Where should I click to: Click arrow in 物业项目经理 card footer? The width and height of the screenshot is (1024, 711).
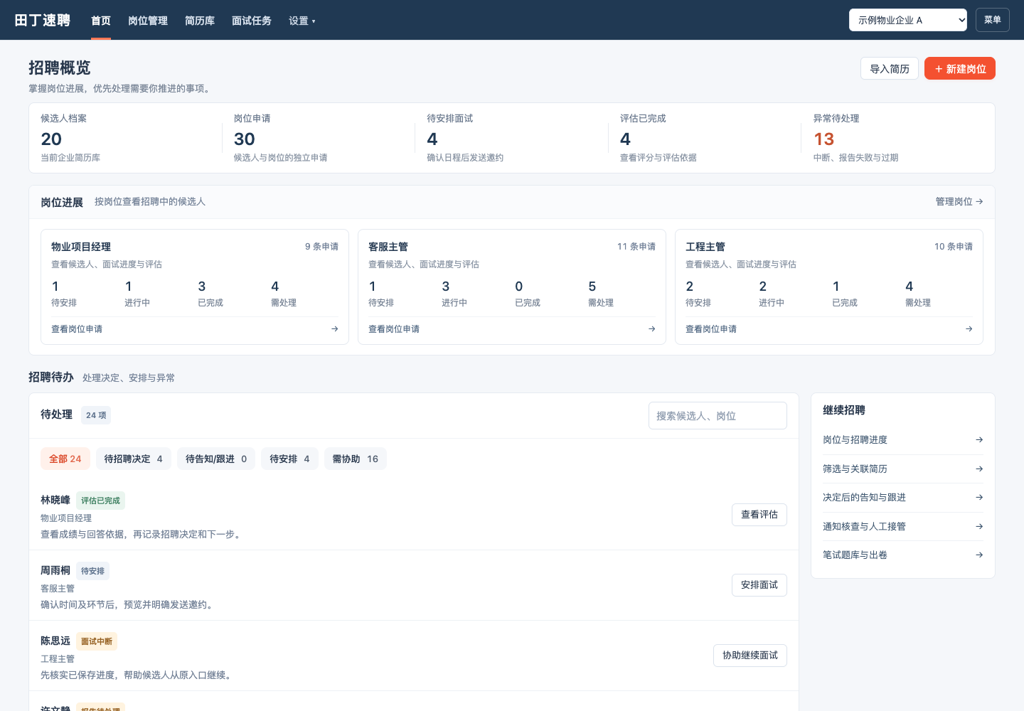coord(335,329)
